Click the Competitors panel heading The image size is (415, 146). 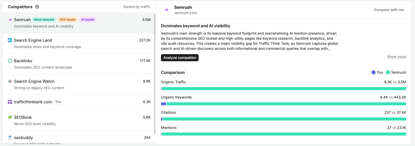click(20, 7)
